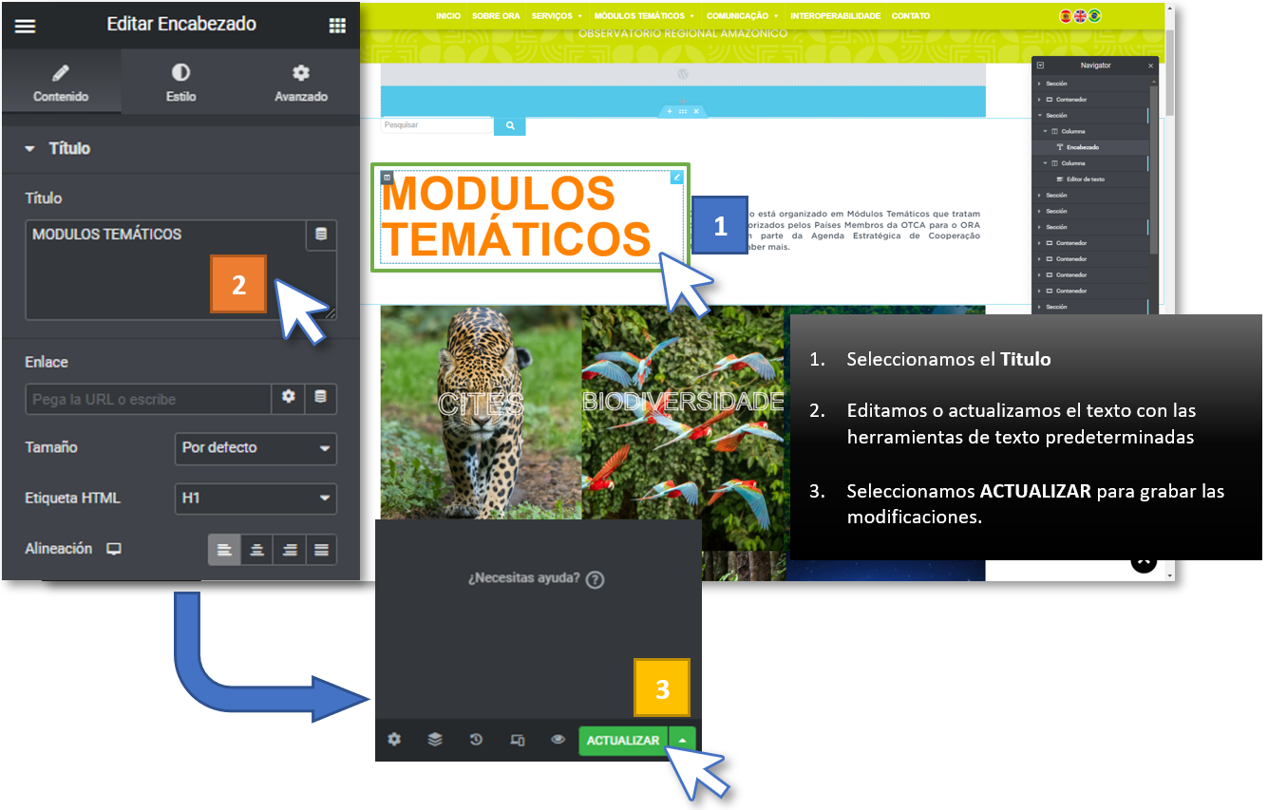Open the Etiqueta HTML dropdown
This screenshot has width=1268, height=810.
click(x=255, y=498)
